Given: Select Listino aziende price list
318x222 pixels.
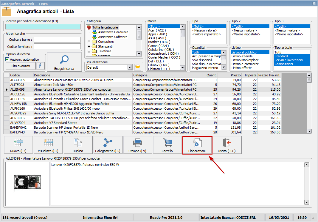Looking at the screenshot, I should tap(242, 56).
